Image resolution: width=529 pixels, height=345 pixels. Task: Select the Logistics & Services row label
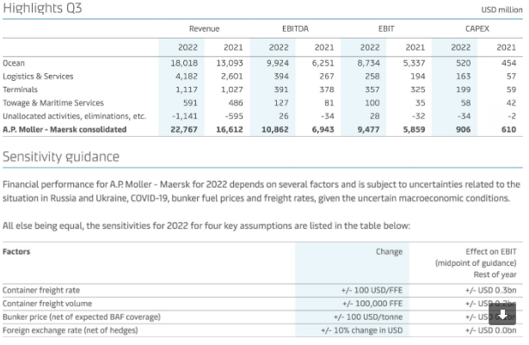click(x=38, y=77)
